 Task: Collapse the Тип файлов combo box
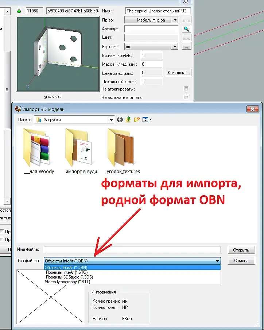[217, 261]
